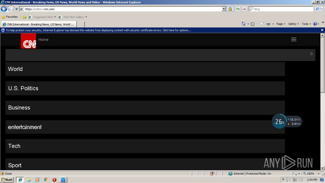Open the Help question mark icon
This screenshot has height=183, width=325.
(315, 24)
